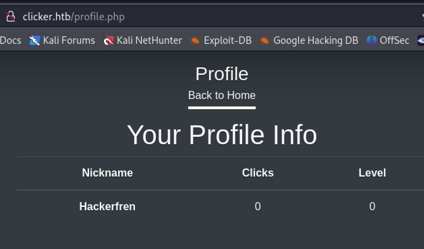Click the Hackerfren nickname cell
Viewport: 424px width, 249px height.
pyautogui.click(x=107, y=206)
